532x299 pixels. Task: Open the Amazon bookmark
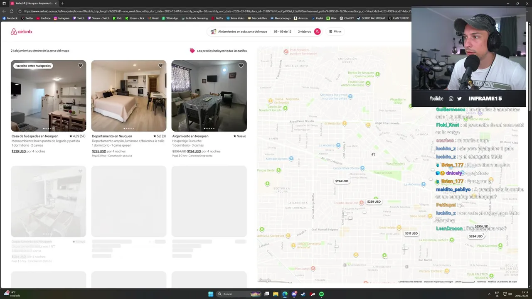coord(301,18)
